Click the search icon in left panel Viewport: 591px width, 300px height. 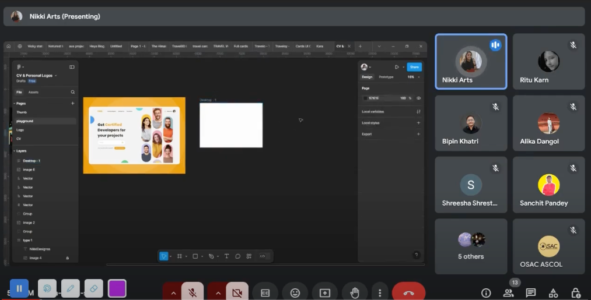click(73, 92)
